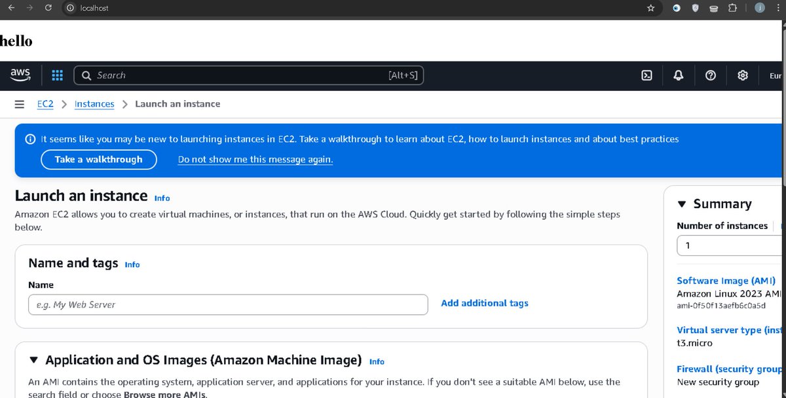Open Info link next to Name and tags
Screen dimensions: 786x398
(x=132, y=264)
